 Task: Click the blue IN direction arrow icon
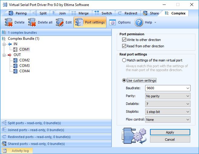(10, 44)
